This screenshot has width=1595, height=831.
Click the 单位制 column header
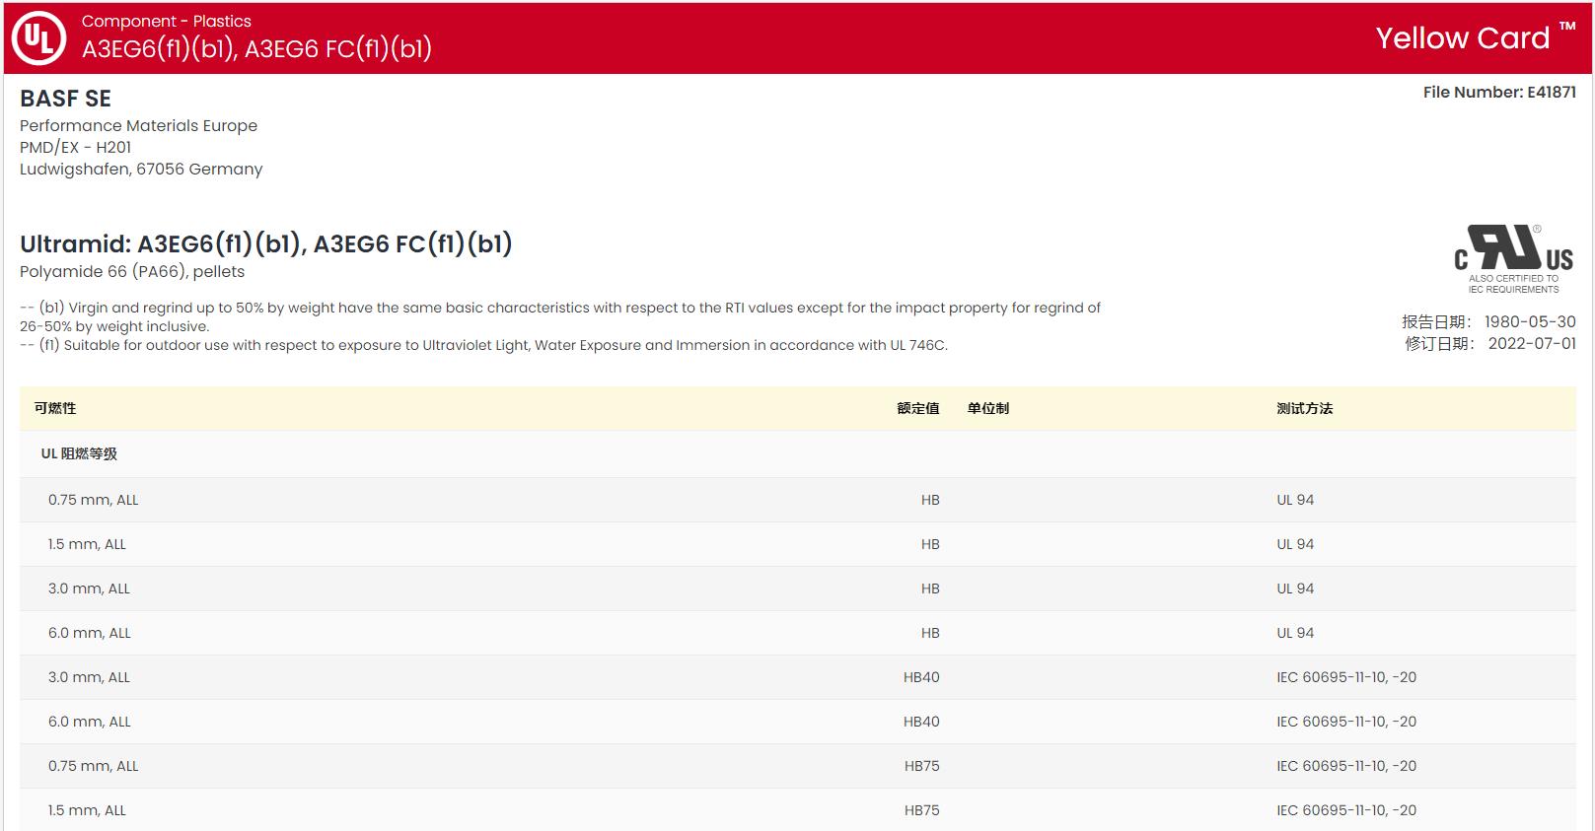coord(988,408)
